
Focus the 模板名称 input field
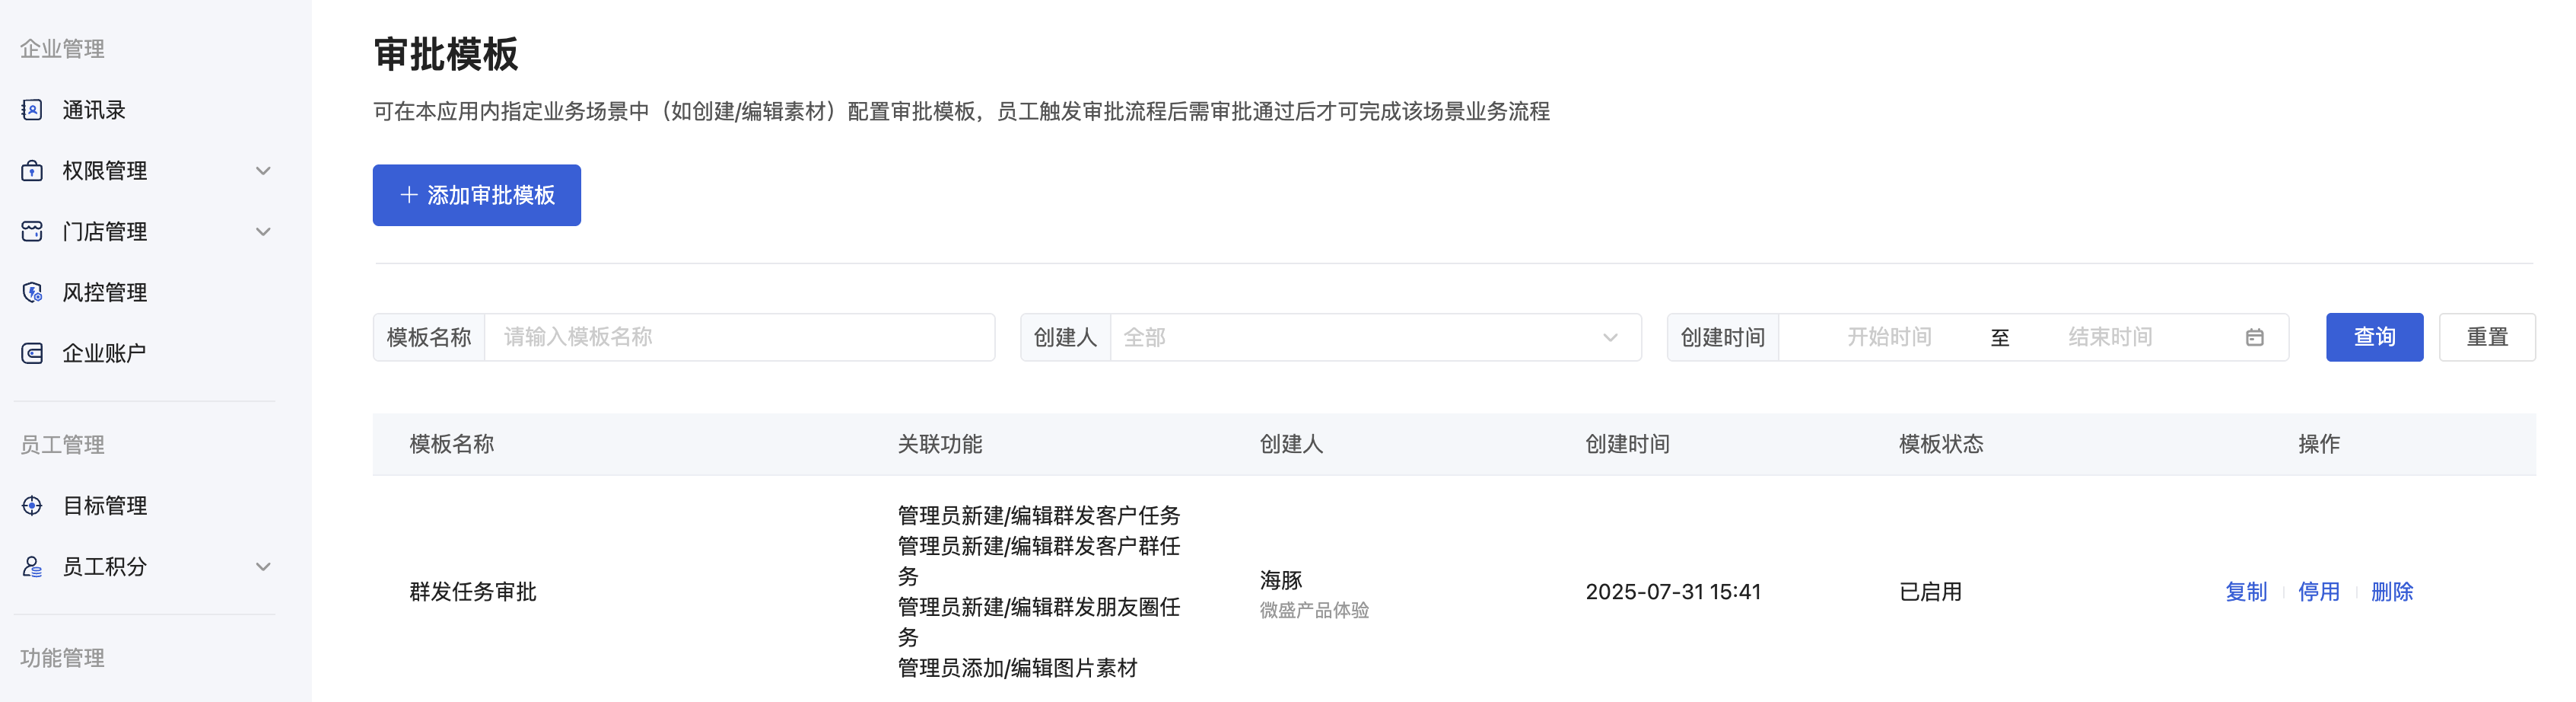[739, 337]
